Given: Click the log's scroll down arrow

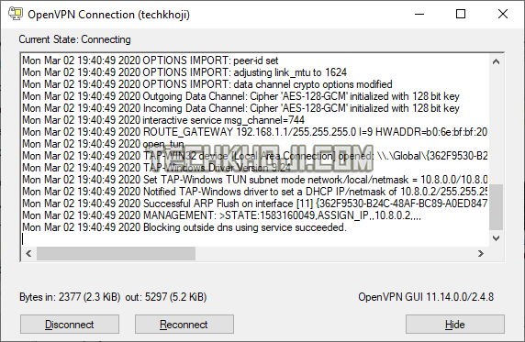Looking at the screenshot, I should coord(496,238).
